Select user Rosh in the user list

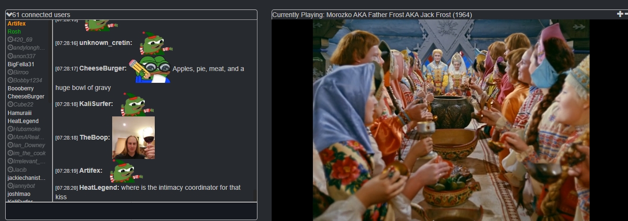coord(14,31)
